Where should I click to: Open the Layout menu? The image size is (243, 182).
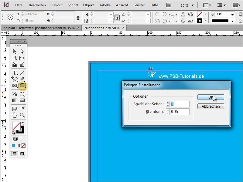pos(57,5)
